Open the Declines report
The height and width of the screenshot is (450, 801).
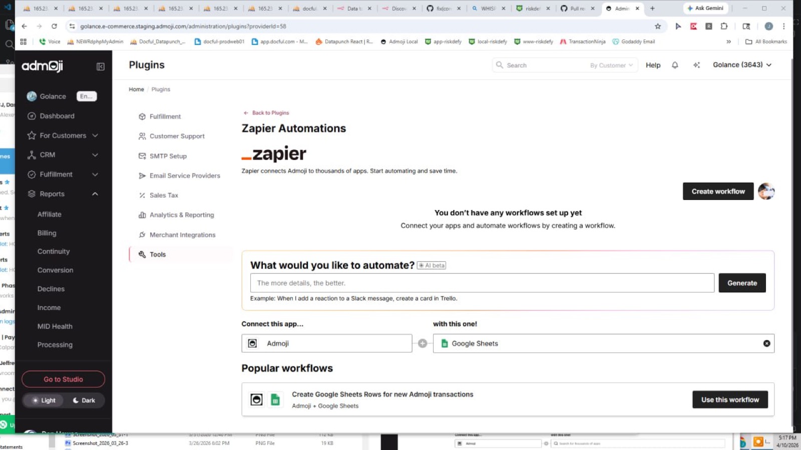pyautogui.click(x=51, y=289)
